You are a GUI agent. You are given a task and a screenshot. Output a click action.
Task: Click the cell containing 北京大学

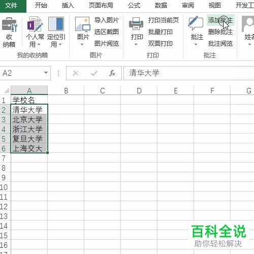point(29,119)
